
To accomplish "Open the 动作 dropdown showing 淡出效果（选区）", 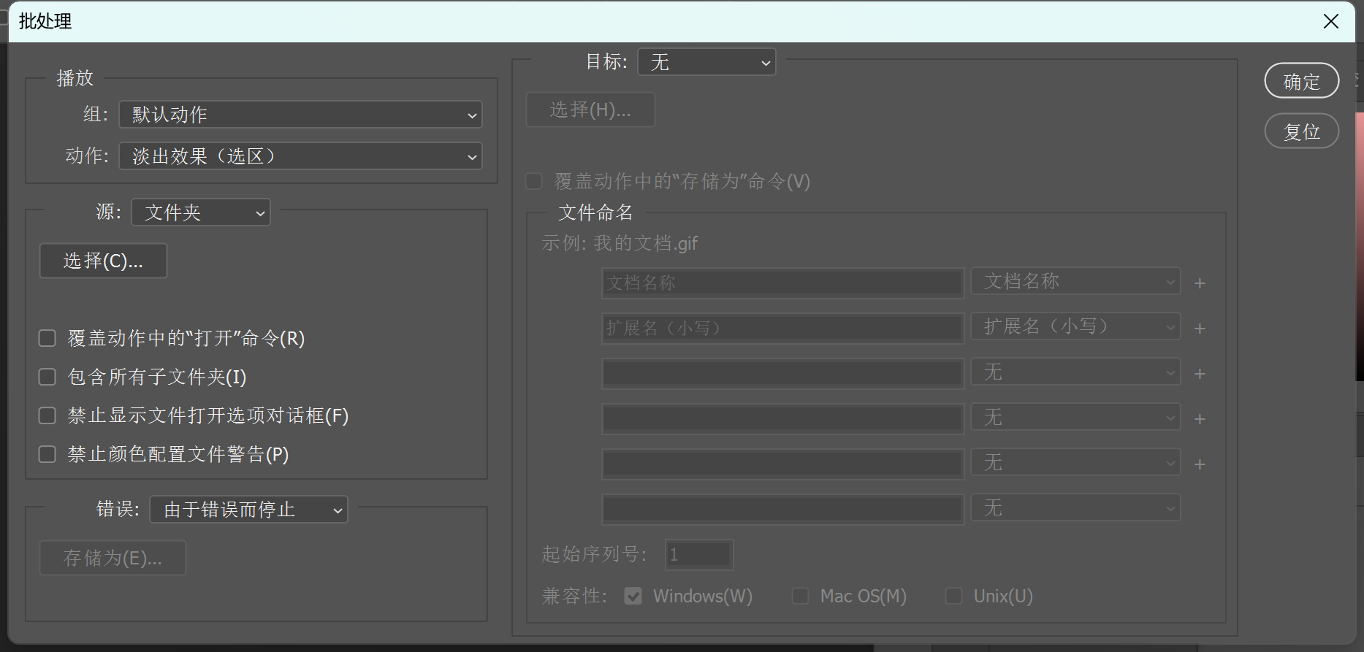I will point(300,156).
